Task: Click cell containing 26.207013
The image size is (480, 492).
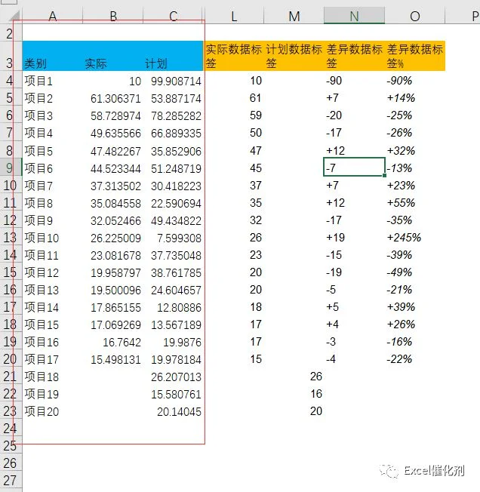Action: tap(173, 377)
